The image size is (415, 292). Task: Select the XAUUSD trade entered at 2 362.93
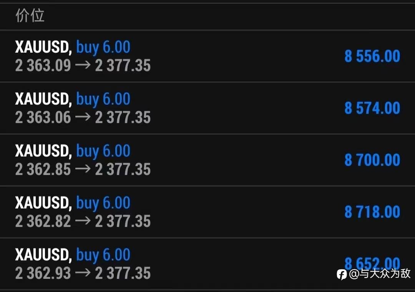[207, 264]
